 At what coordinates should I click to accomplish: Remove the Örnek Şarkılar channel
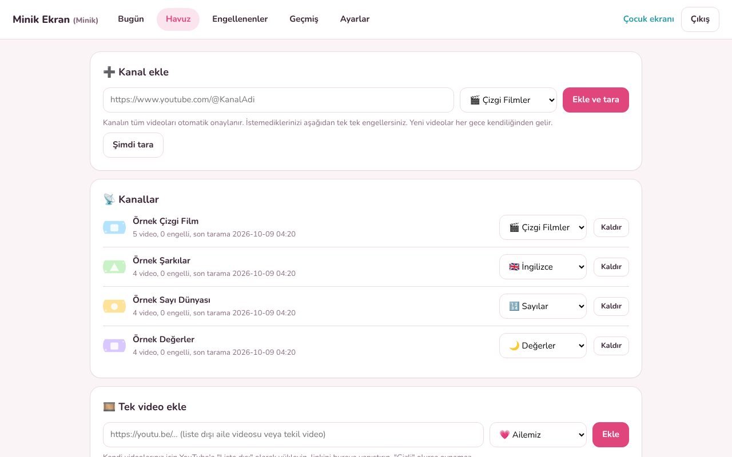611,267
